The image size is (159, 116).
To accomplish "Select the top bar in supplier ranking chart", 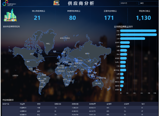I will click(x=138, y=31).
